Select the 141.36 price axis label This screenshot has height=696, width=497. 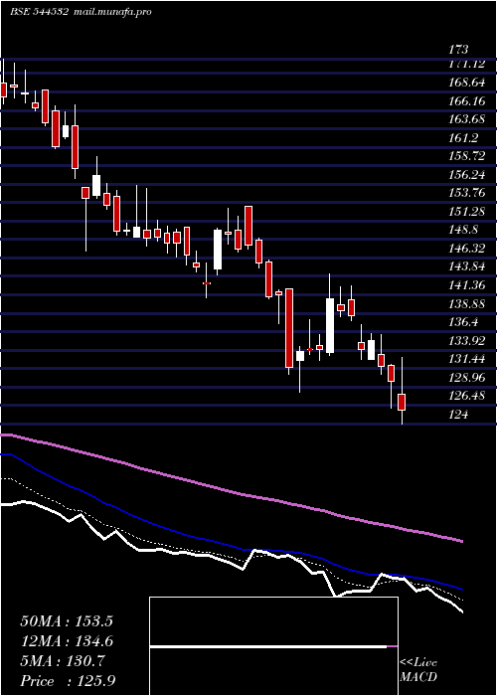tap(466, 285)
